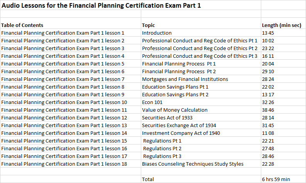
Task: Select the Code of Ethics Pt 2 cell
Action: tap(199, 48)
